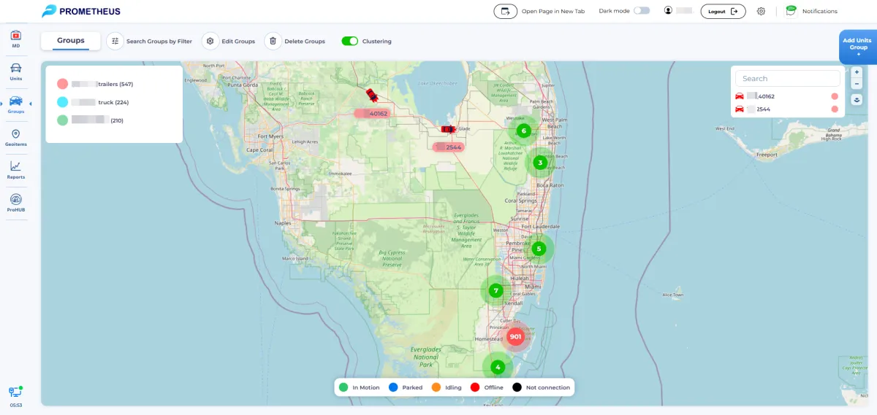877x415 pixels.
Task: Turn off the Clustering toggle
Action: pos(350,41)
